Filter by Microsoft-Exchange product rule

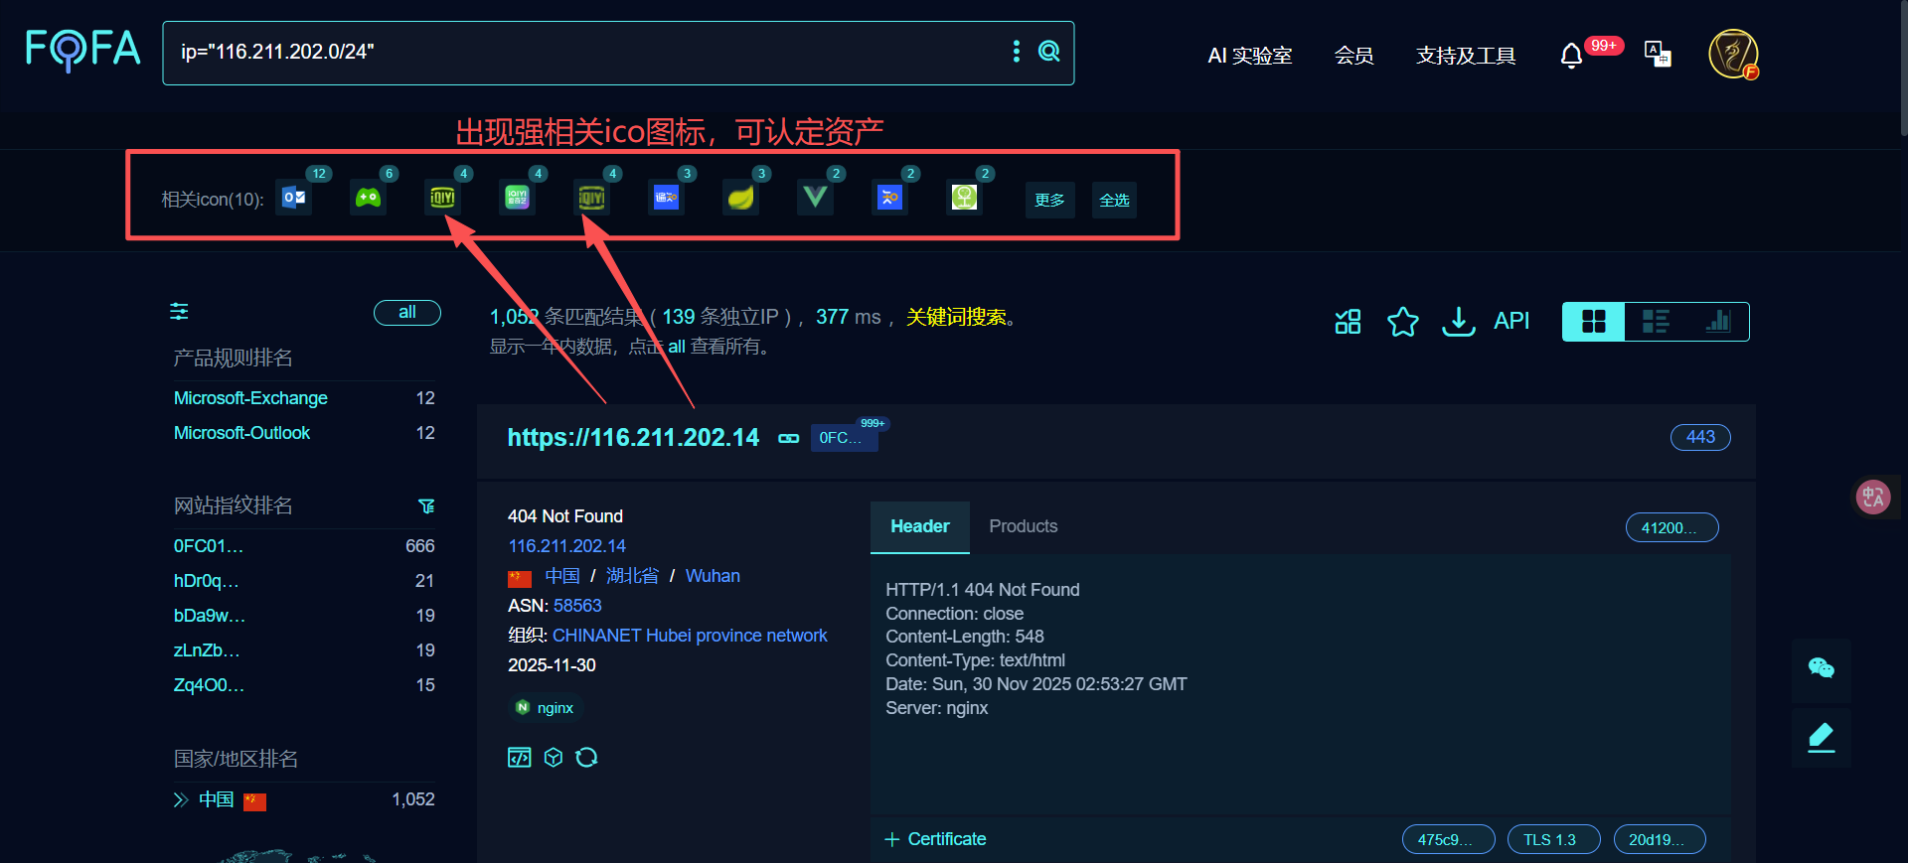click(x=250, y=398)
